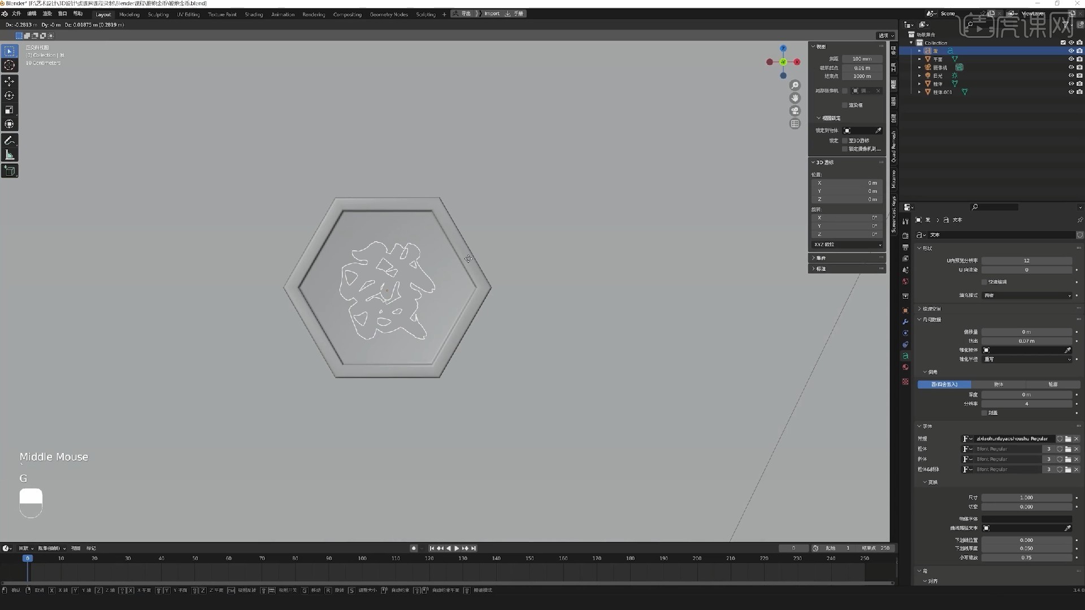Image resolution: width=1085 pixels, height=610 pixels.
Task: Open the Texture properties tab (checker icon)
Action: (905, 382)
